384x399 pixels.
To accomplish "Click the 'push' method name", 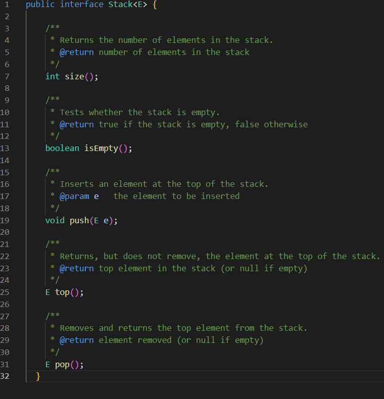I will 79,221.
